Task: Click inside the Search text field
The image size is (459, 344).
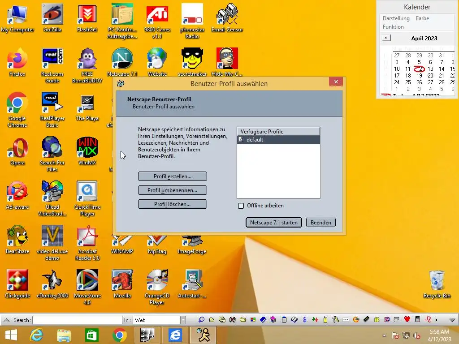Action: tap(77, 320)
